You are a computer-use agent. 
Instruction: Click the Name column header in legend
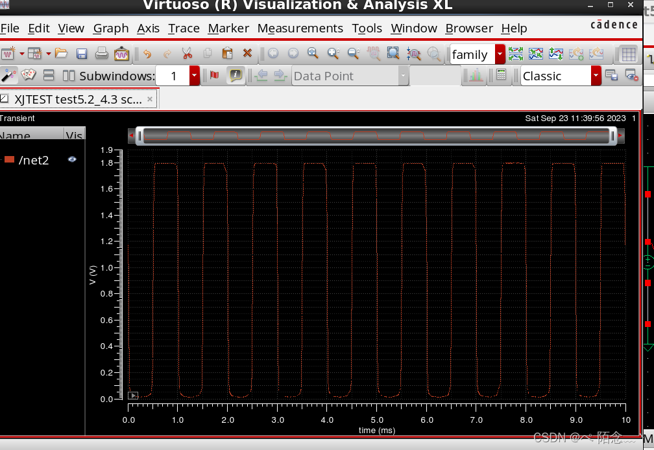[x=32, y=133]
